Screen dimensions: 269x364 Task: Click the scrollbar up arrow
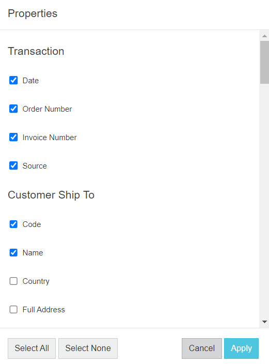tap(264, 36)
